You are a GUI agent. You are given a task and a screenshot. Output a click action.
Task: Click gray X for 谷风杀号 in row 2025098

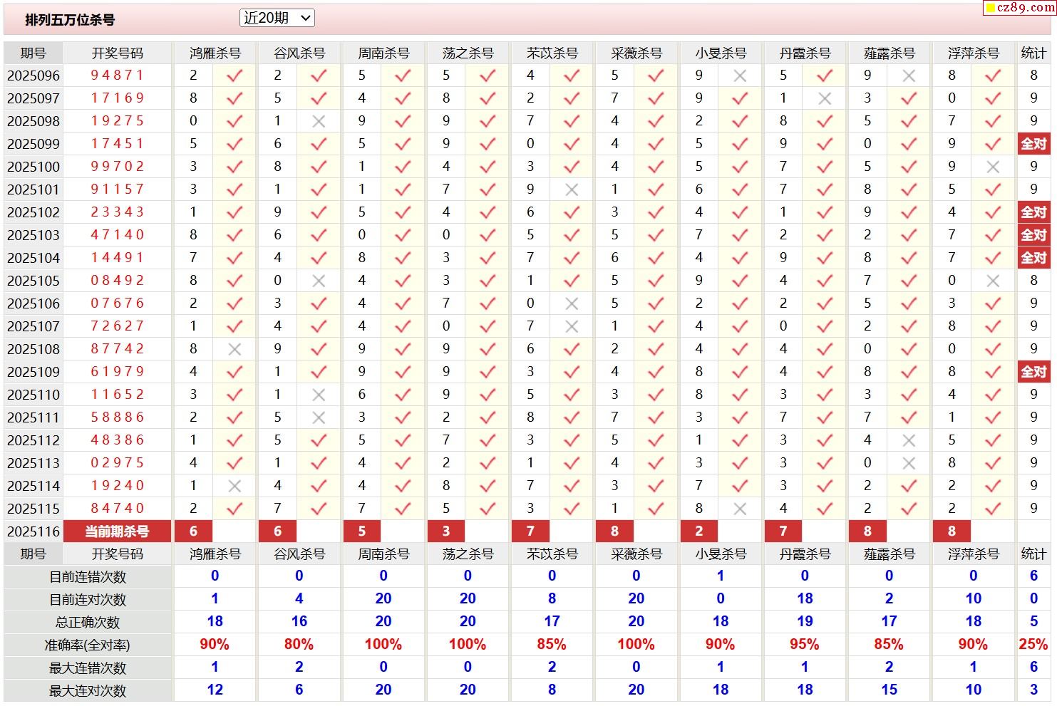click(319, 121)
